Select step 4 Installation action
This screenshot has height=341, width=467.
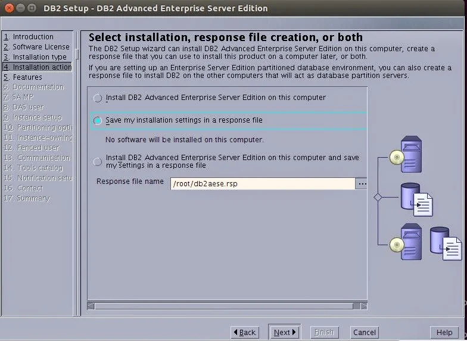point(37,67)
